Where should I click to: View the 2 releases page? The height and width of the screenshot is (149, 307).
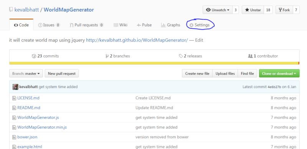coord(190,56)
